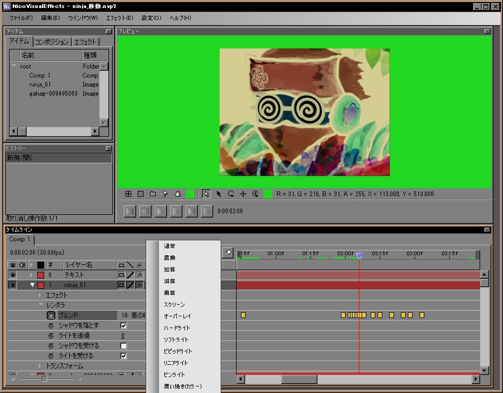Open the 設定(O) menu
This screenshot has height=393, width=503.
[x=152, y=18]
